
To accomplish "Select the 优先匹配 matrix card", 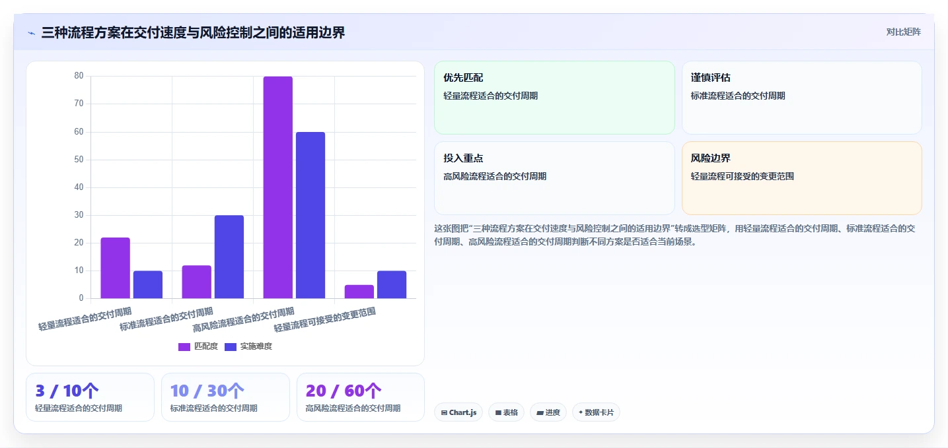I will point(554,98).
